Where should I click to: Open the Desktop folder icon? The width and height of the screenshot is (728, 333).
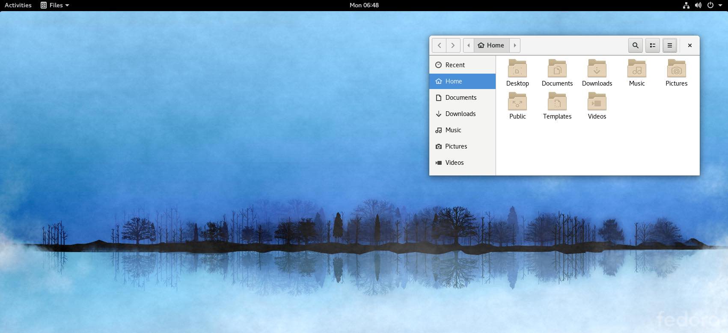click(x=517, y=69)
